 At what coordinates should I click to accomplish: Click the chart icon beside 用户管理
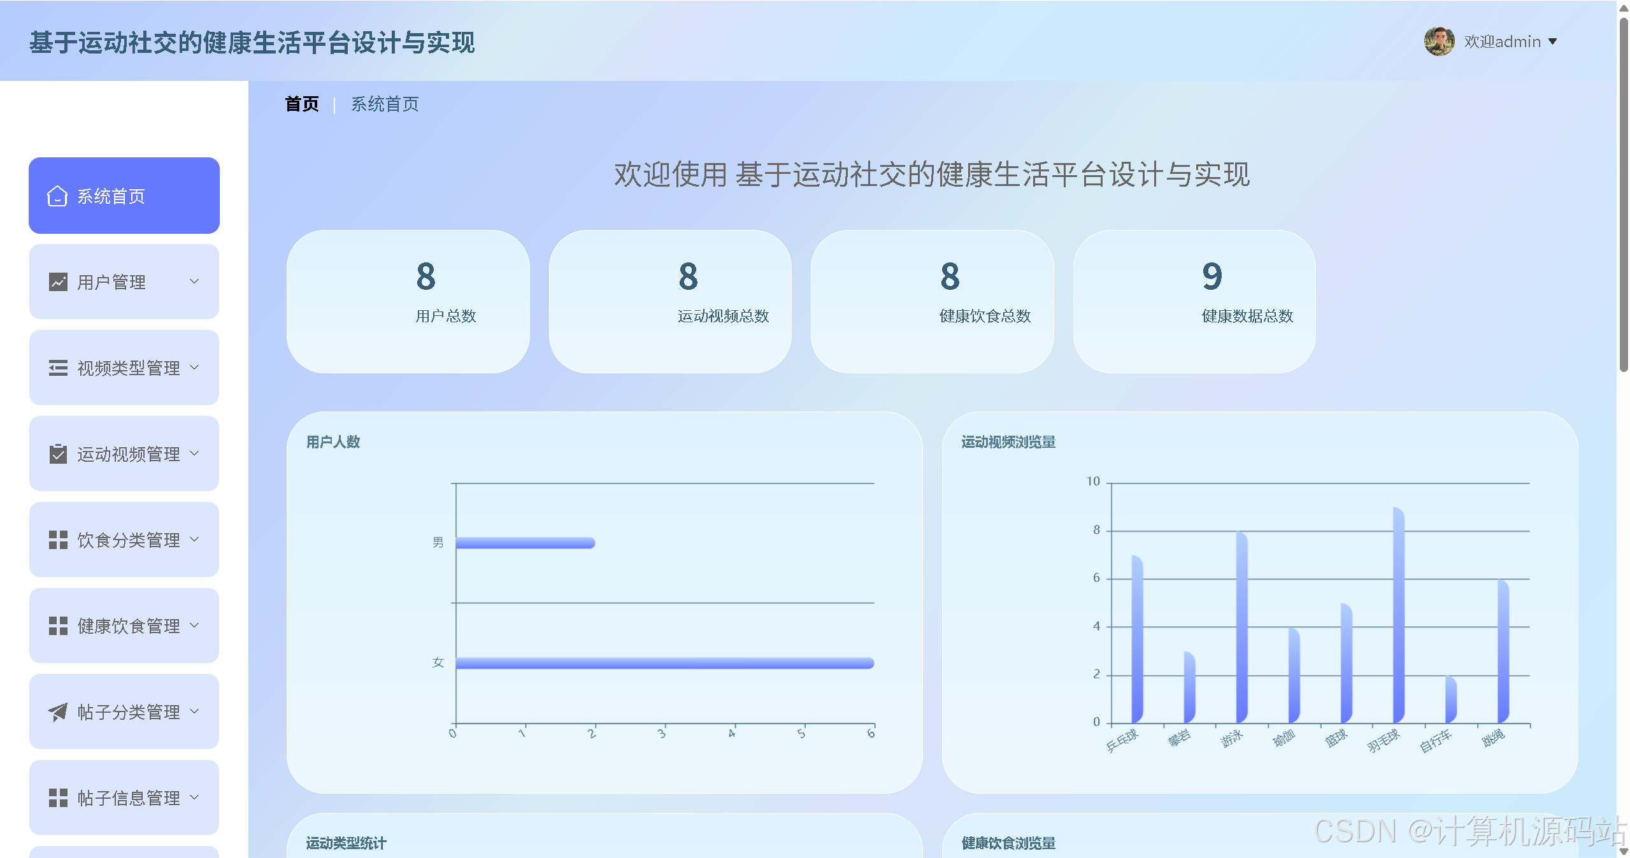tap(58, 282)
